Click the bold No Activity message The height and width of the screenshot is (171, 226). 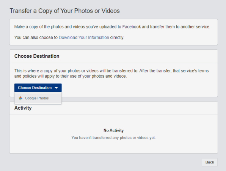[x=114, y=130]
